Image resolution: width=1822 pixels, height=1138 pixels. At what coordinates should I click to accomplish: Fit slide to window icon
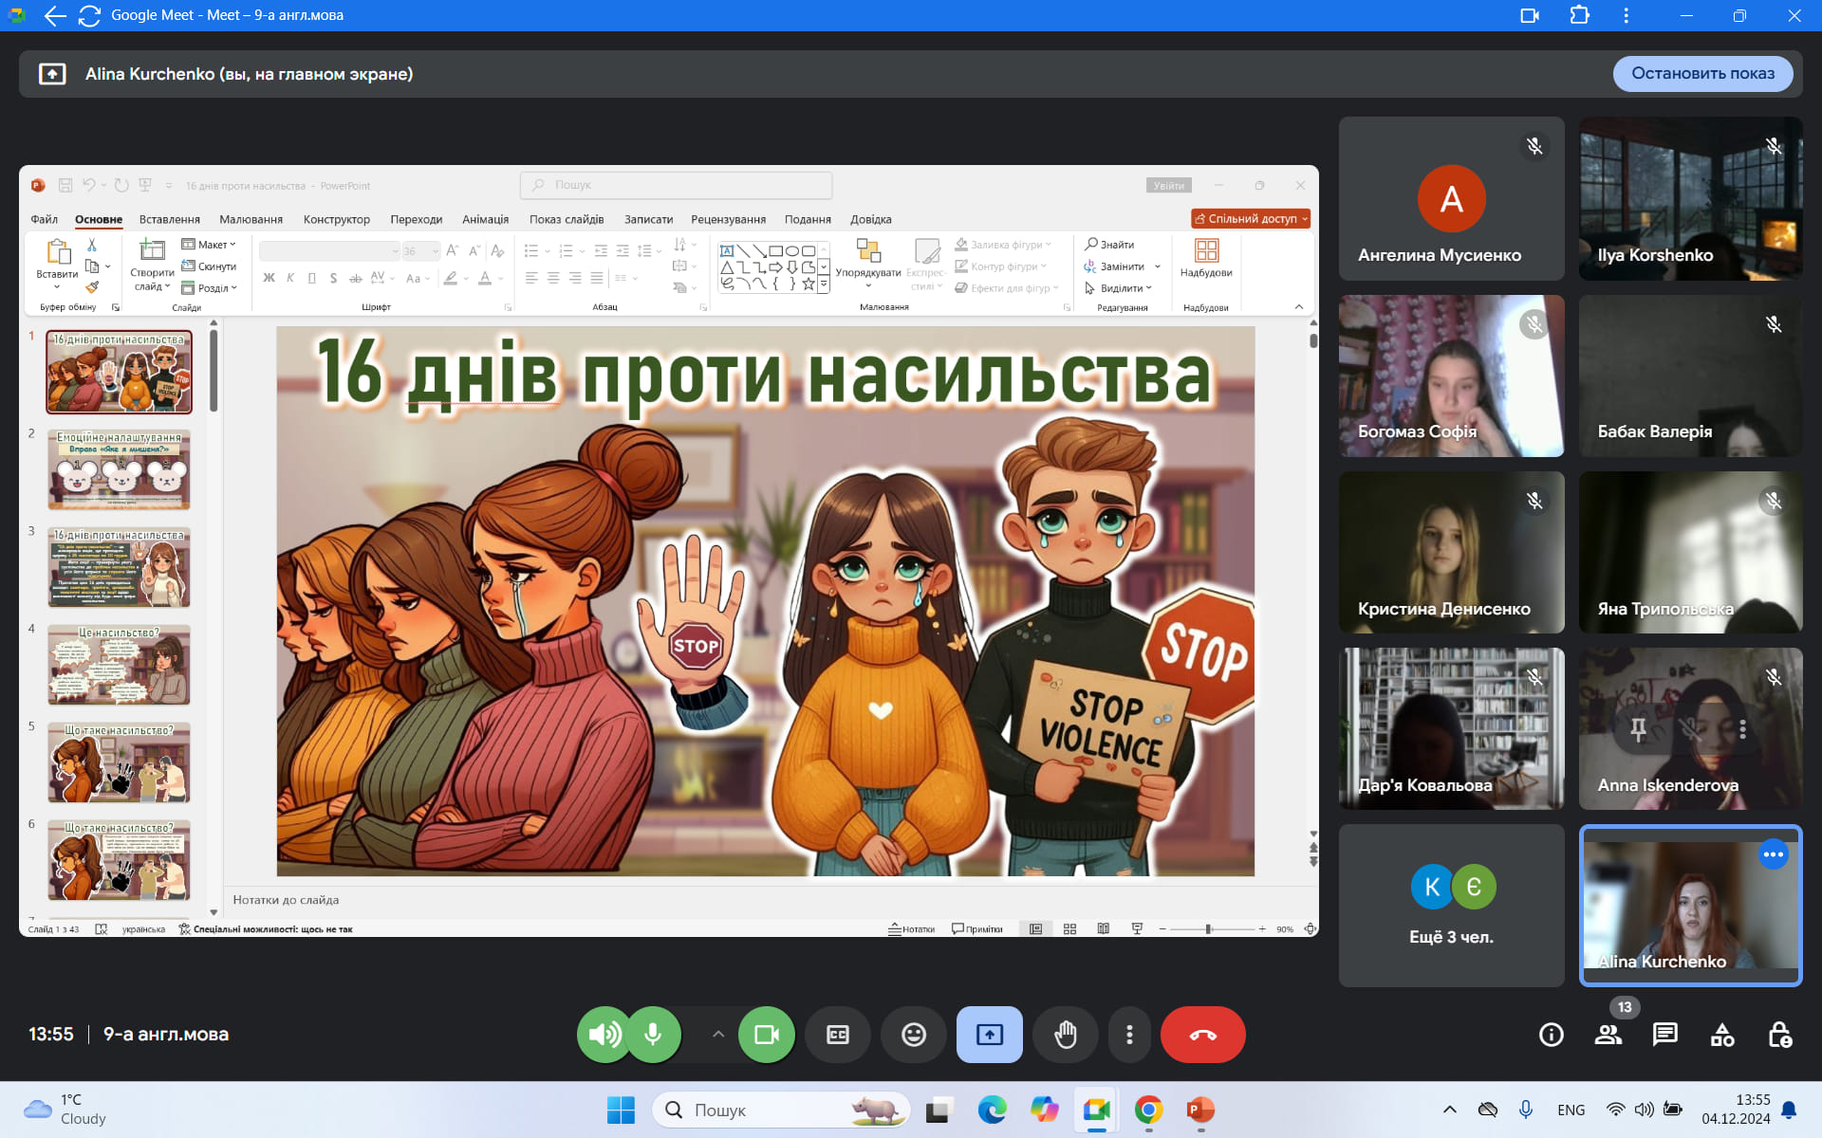click(x=1310, y=929)
